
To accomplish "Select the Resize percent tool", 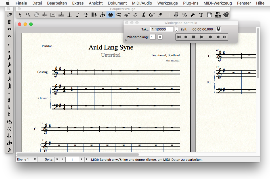I will 185,15.
